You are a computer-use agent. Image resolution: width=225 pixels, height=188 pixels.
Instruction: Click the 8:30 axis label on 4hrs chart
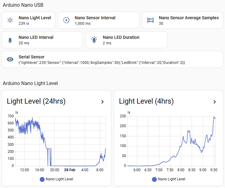pyautogui.click(x=192, y=170)
